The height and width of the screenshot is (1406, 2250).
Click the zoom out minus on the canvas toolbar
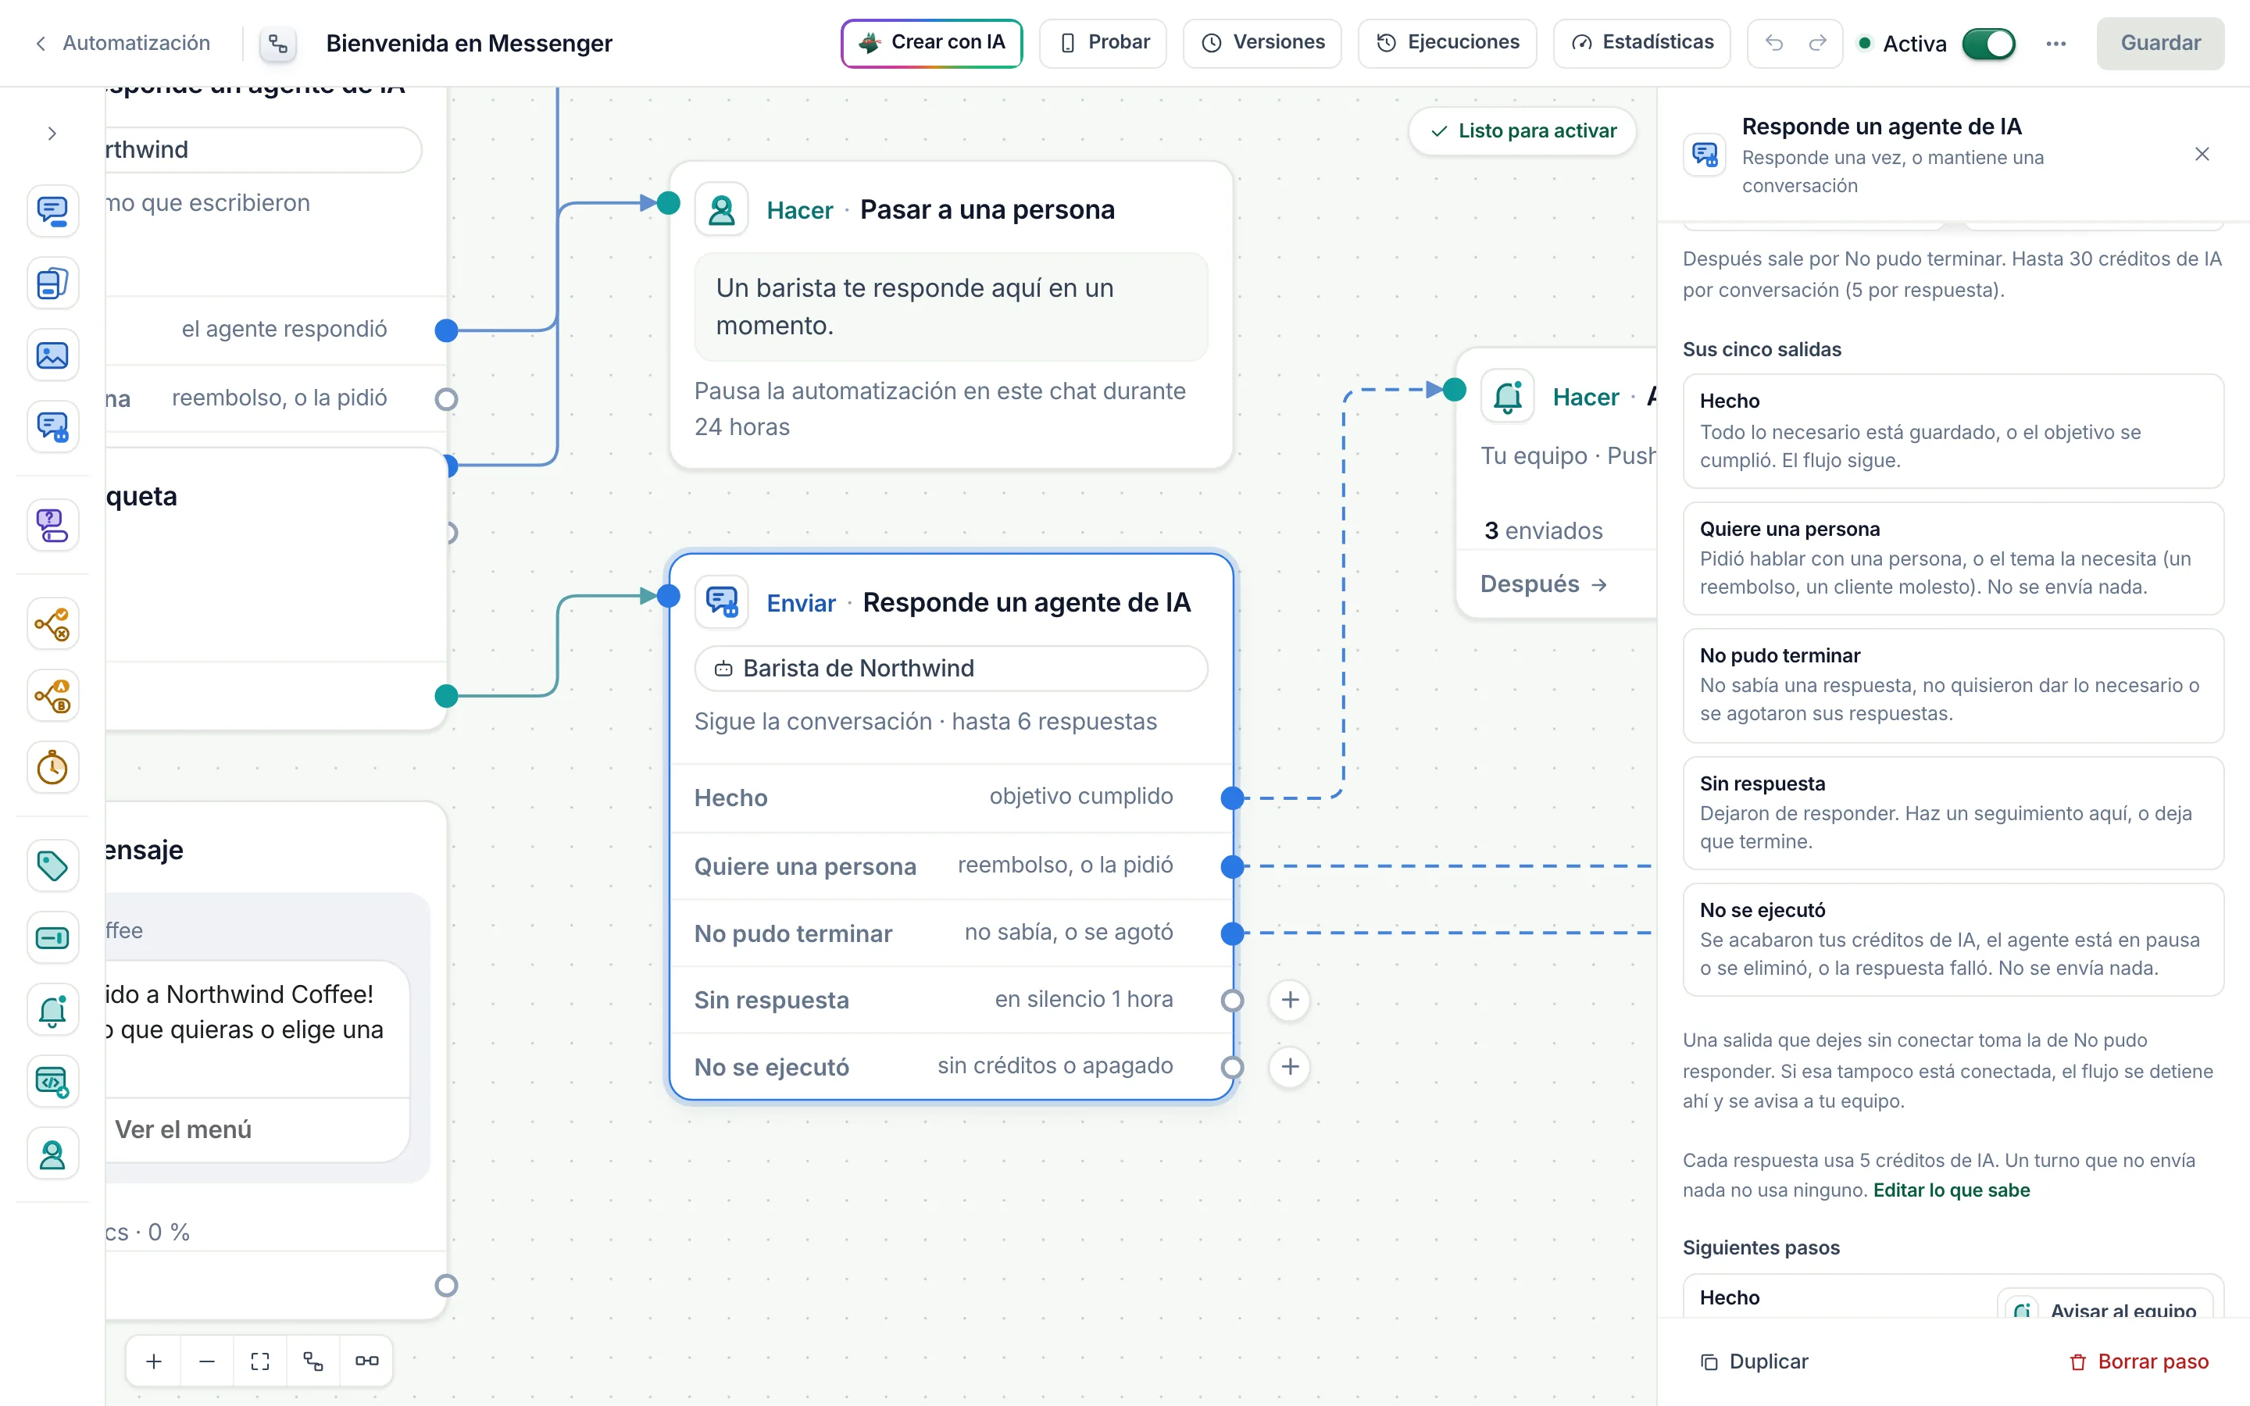pyautogui.click(x=207, y=1361)
